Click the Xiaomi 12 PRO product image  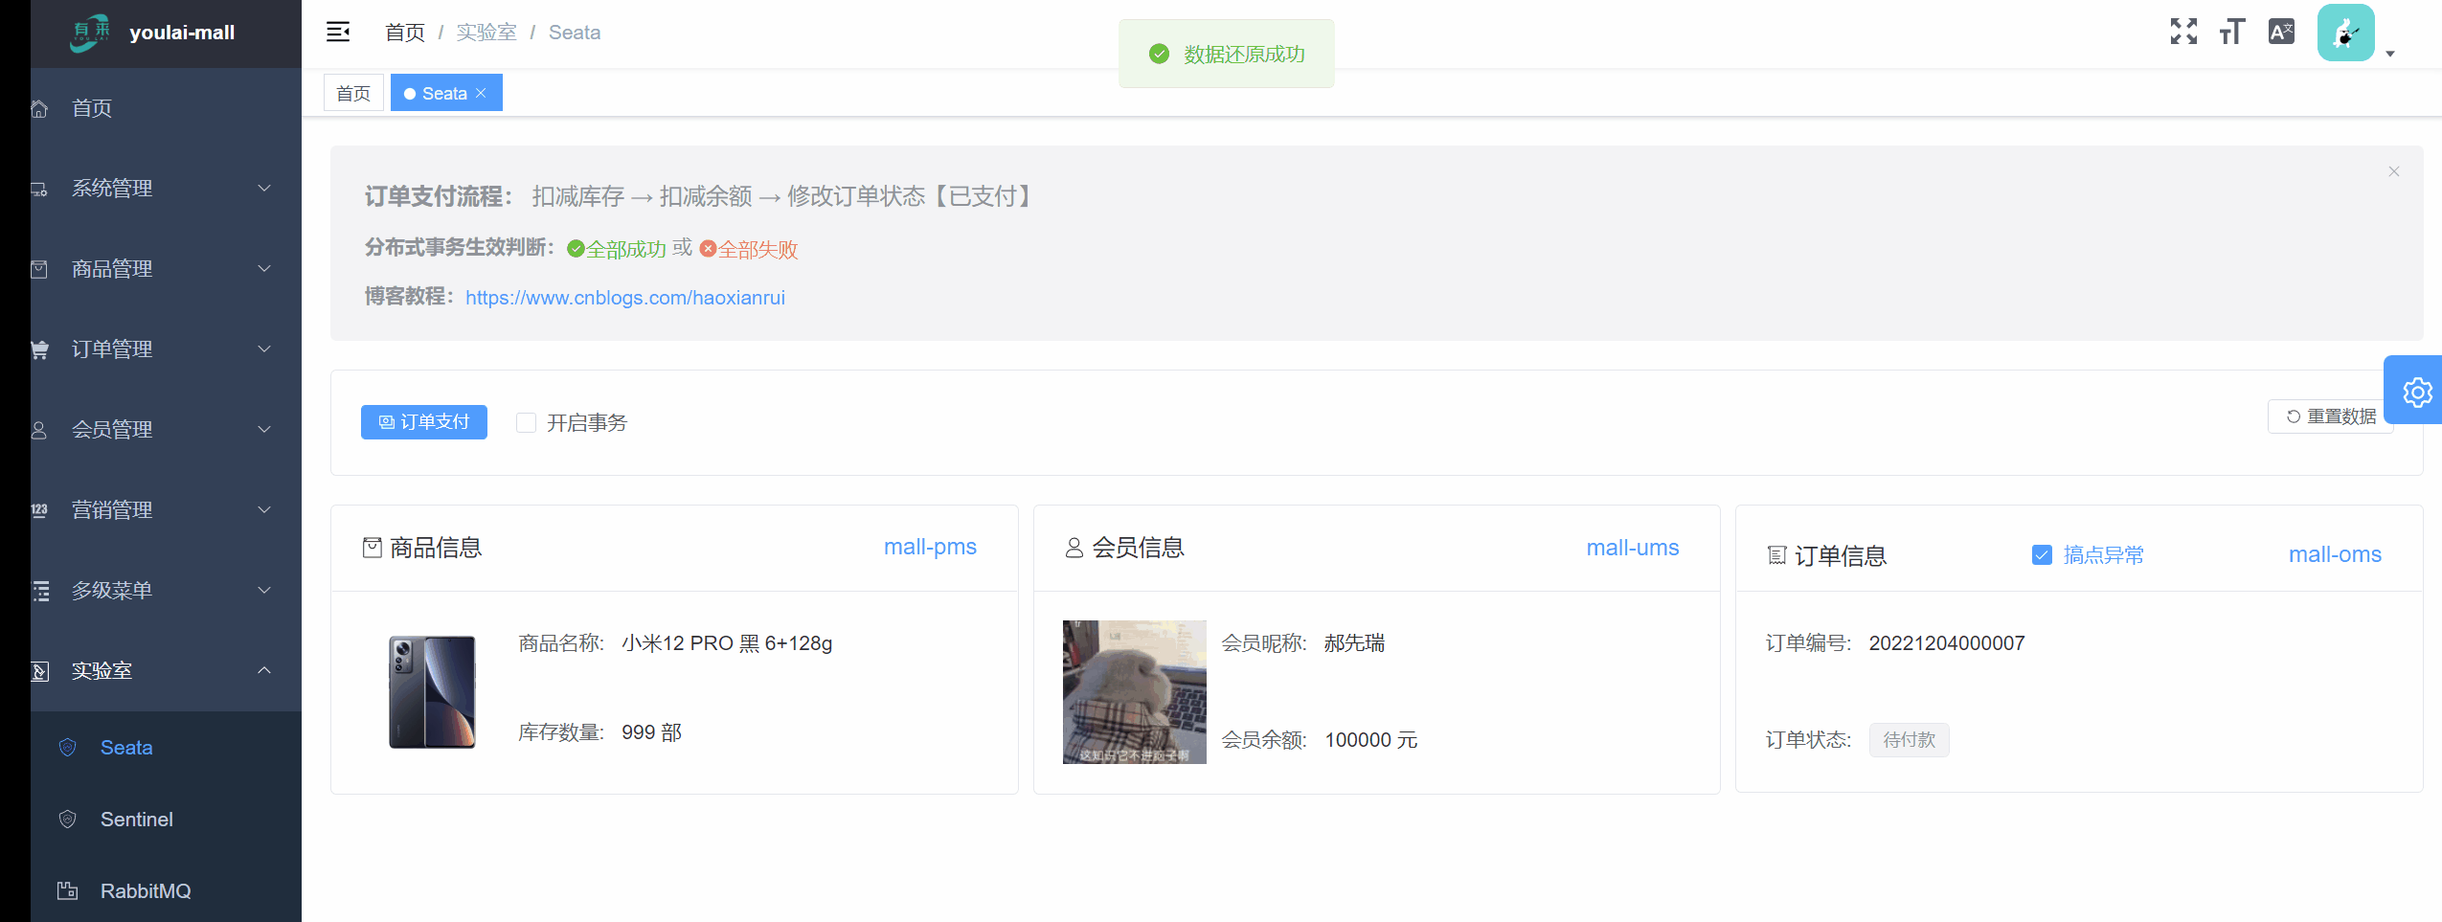point(432,691)
